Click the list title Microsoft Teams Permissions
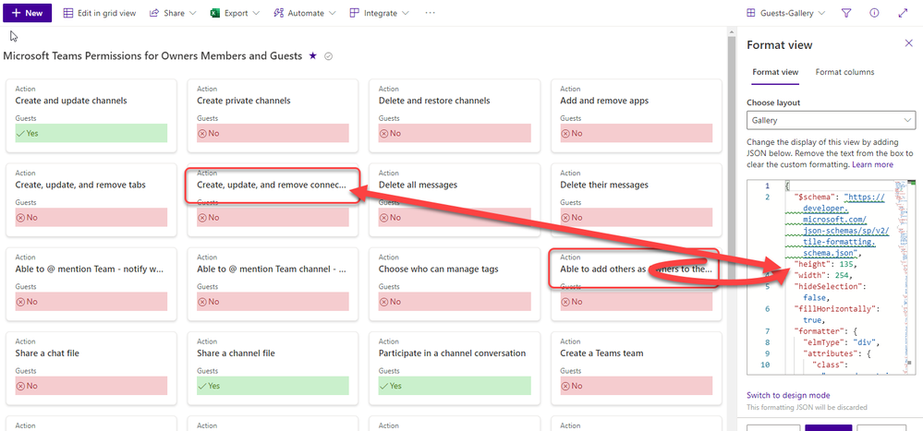This screenshot has height=431, width=923. (x=152, y=56)
